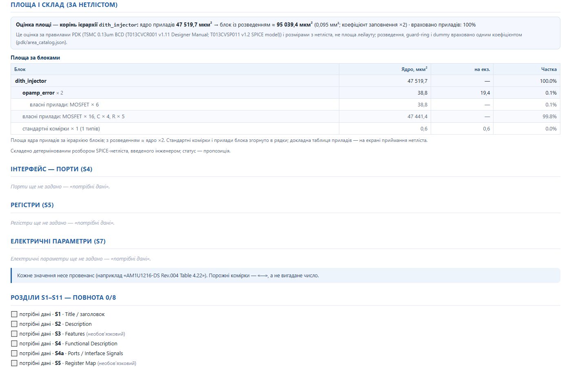Click the 'Площа за блоками' table caption
This screenshot has width=571, height=367.
point(35,57)
